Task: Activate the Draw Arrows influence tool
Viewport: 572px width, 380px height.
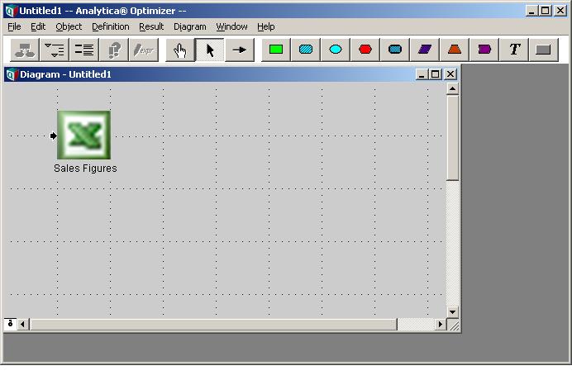Action: pos(240,50)
